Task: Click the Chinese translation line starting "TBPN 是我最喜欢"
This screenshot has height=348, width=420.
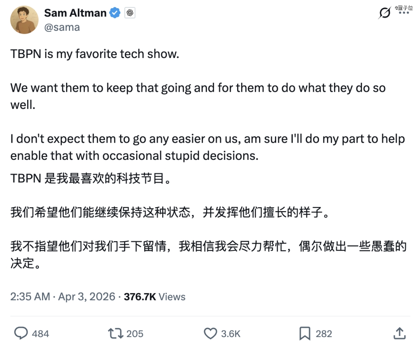Action: pyautogui.click(x=90, y=180)
